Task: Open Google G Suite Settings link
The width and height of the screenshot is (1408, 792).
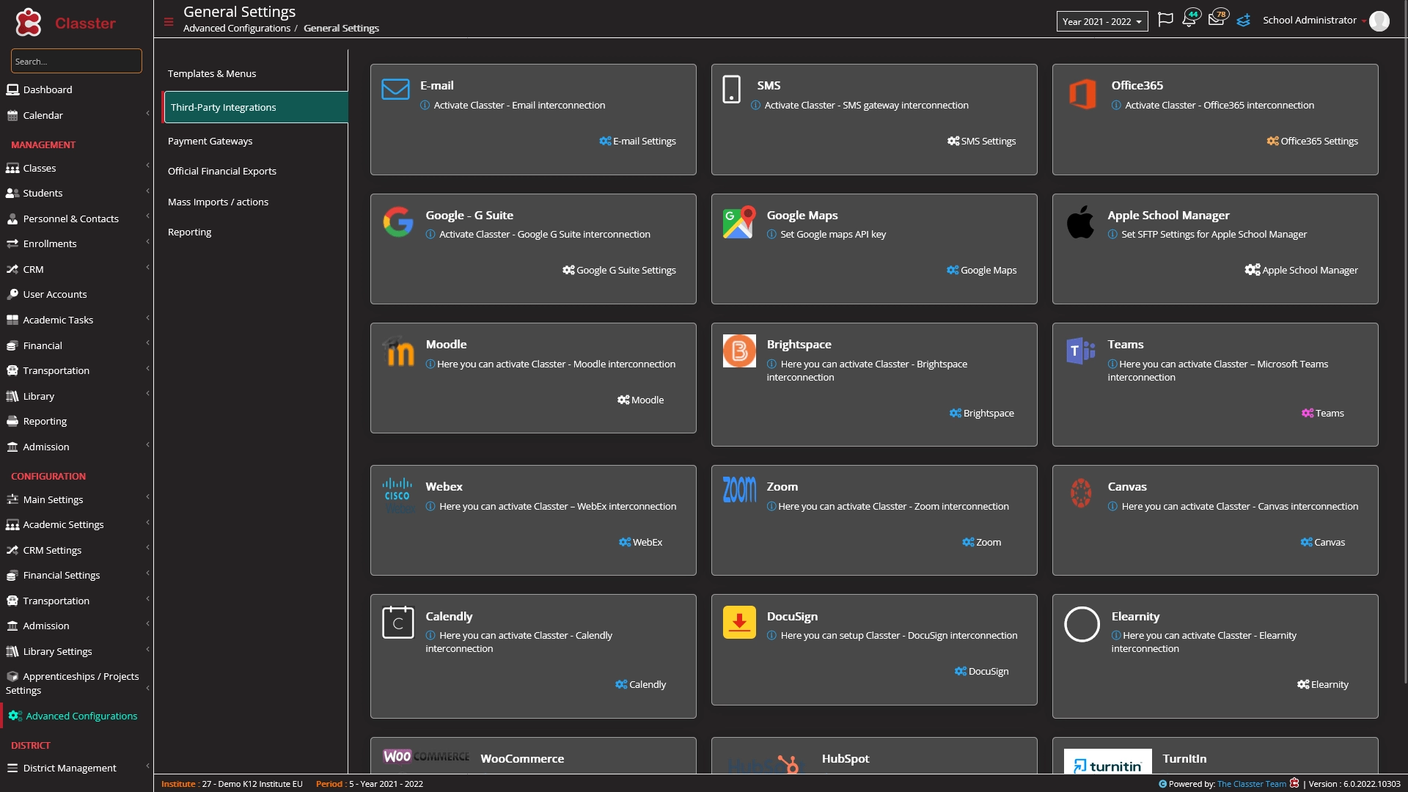Action: coord(619,270)
